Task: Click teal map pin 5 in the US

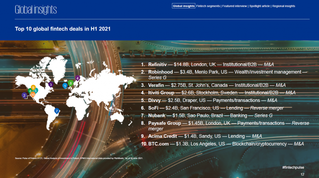Action: (x=36, y=91)
